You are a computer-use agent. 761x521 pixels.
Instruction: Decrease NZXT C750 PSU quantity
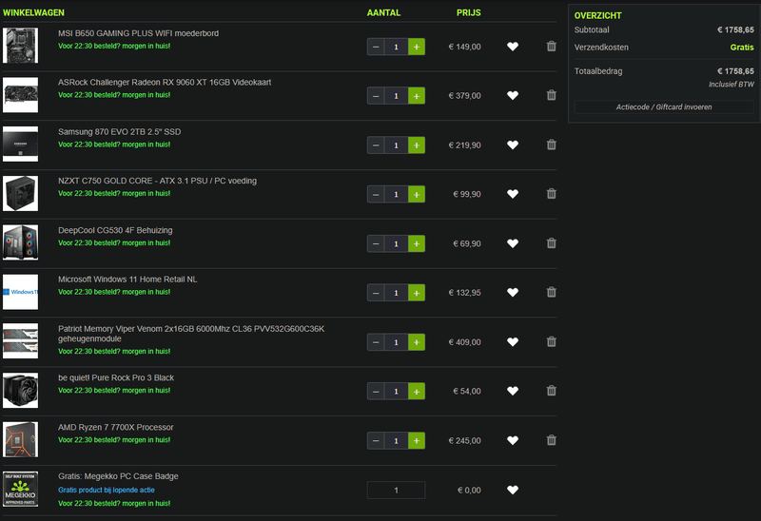coord(376,195)
